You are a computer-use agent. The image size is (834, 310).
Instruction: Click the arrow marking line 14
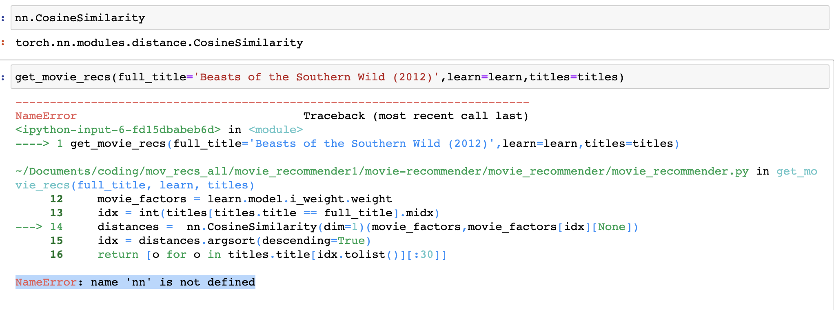[29, 227]
